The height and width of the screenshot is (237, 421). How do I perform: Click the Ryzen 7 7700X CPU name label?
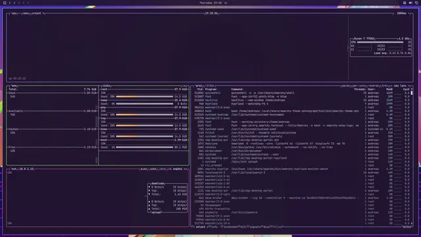(364, 39)
